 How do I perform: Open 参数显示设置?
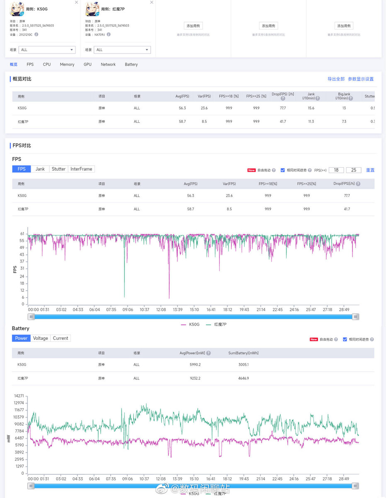point(361,79)
